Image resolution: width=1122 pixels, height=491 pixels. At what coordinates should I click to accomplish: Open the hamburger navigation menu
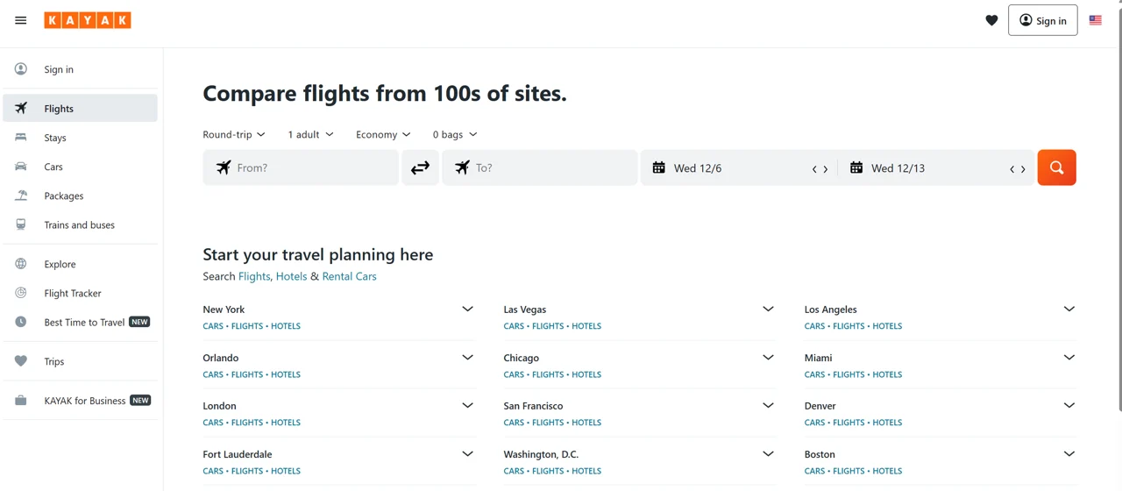(x=20, y=20)
